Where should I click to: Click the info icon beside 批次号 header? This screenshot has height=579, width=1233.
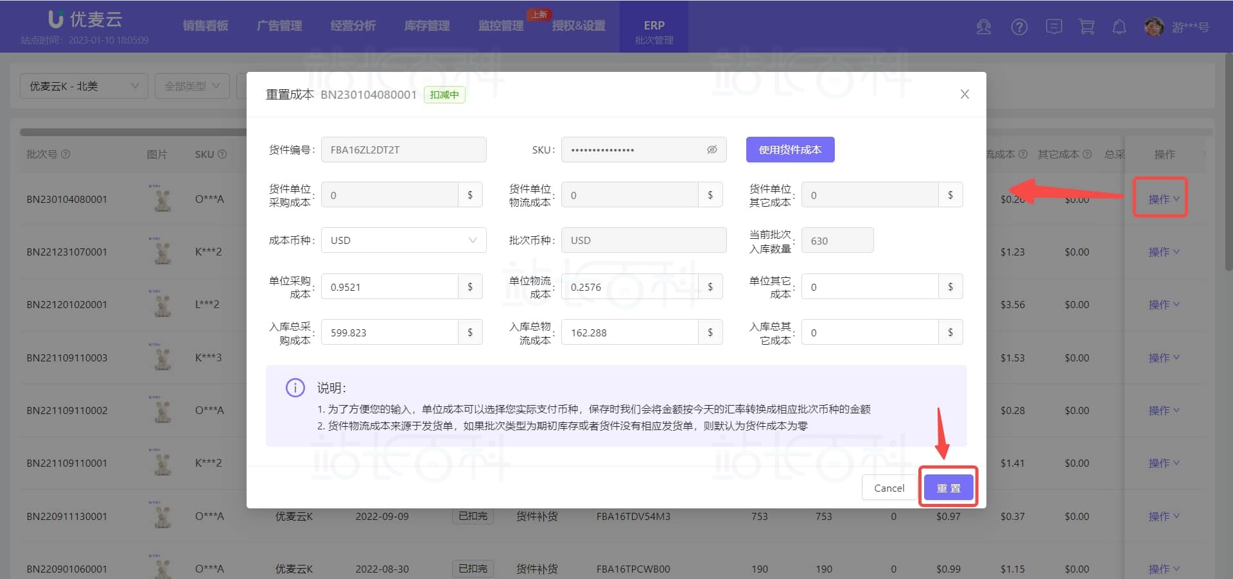[x=66, y=155]
